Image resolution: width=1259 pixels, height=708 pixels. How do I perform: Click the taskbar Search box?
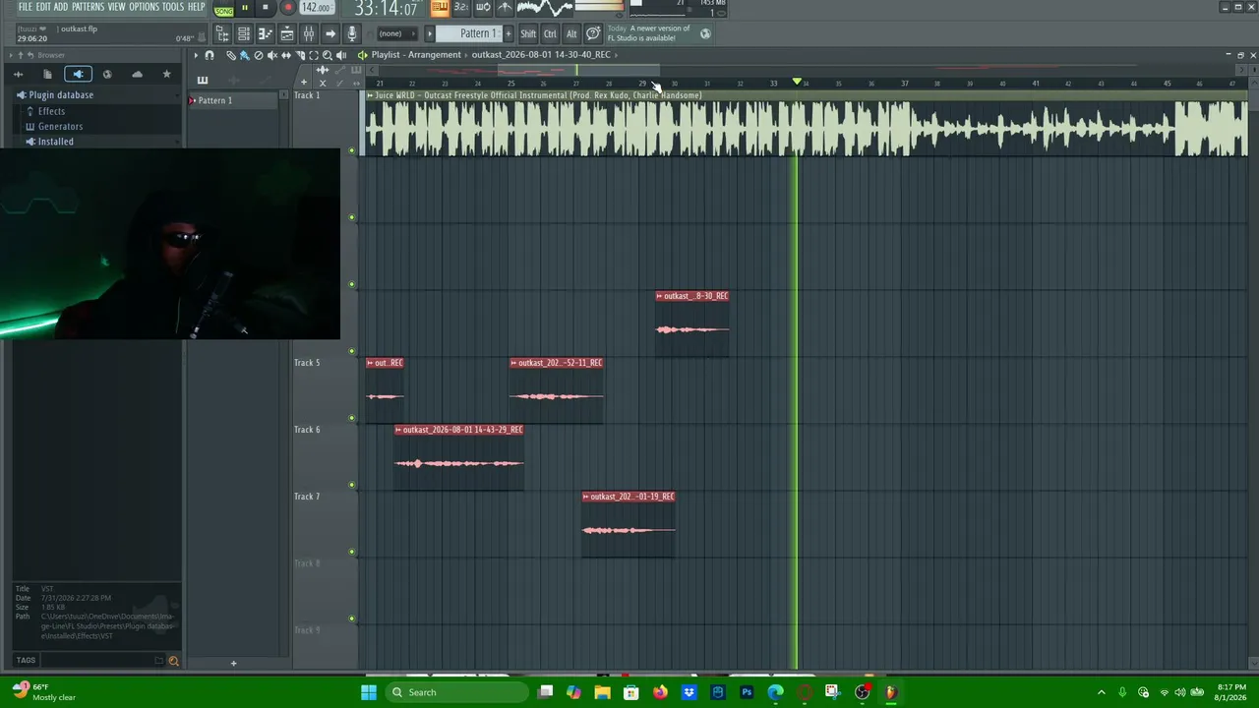click(x=456, y=692)
